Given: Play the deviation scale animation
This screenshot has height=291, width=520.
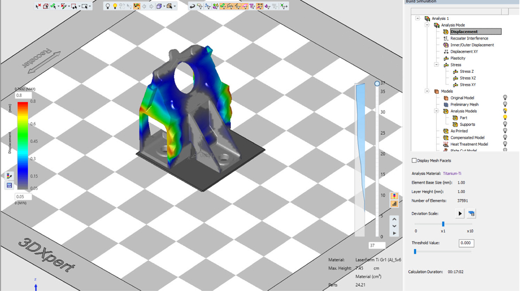Looking at the screenshot, I should 460,213.
